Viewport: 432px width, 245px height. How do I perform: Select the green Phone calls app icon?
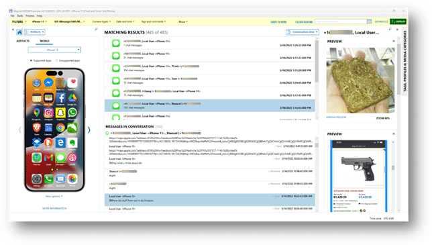click(48, 179)
